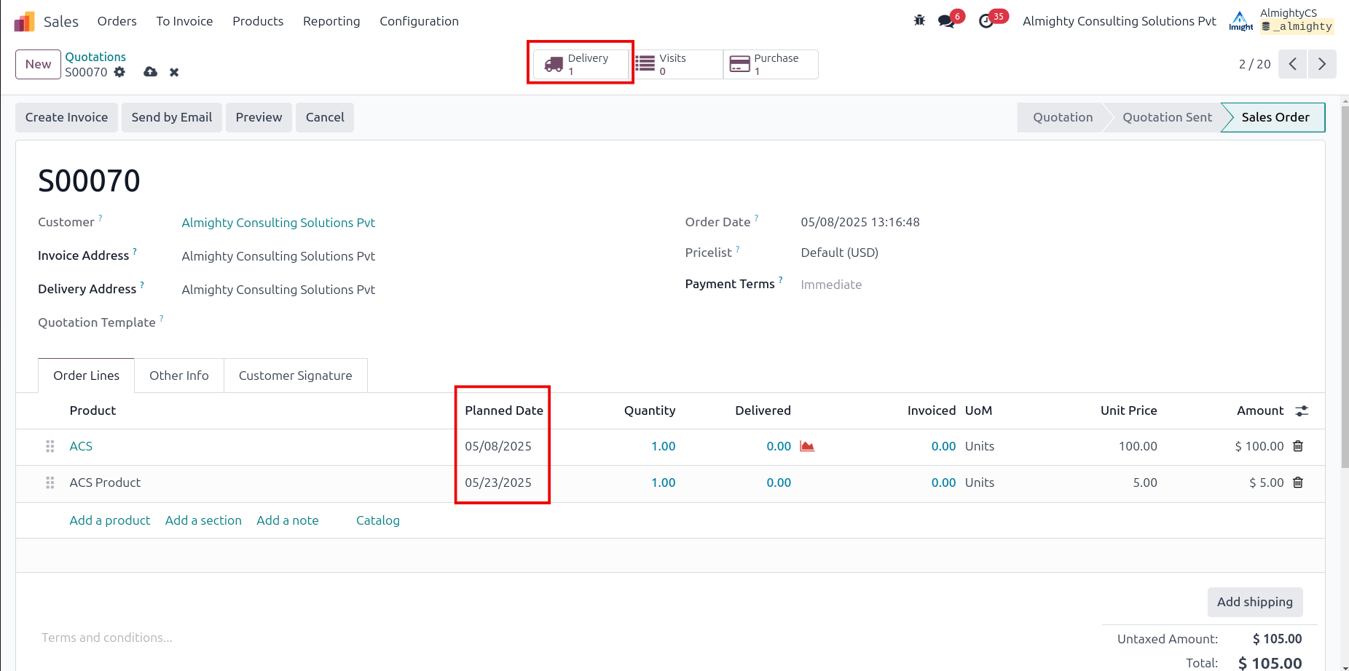Click the gear icon beside S00070

click(x=119, y=72)
